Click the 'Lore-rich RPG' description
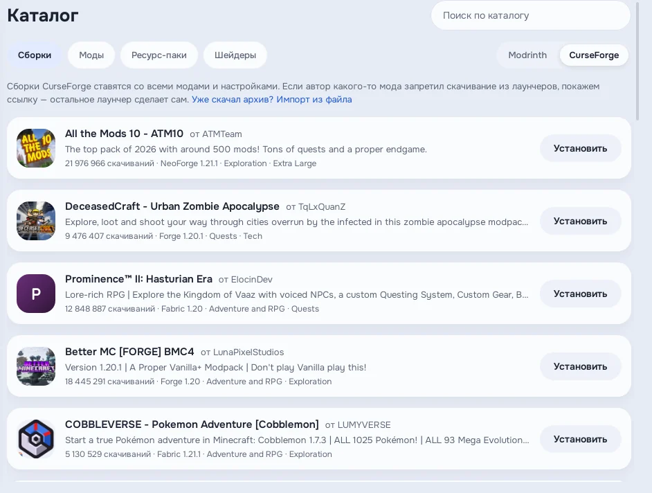 click(296, 295)
